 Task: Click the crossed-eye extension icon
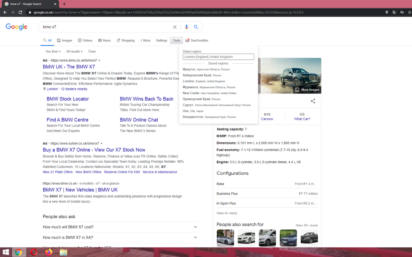pos(402,12)
